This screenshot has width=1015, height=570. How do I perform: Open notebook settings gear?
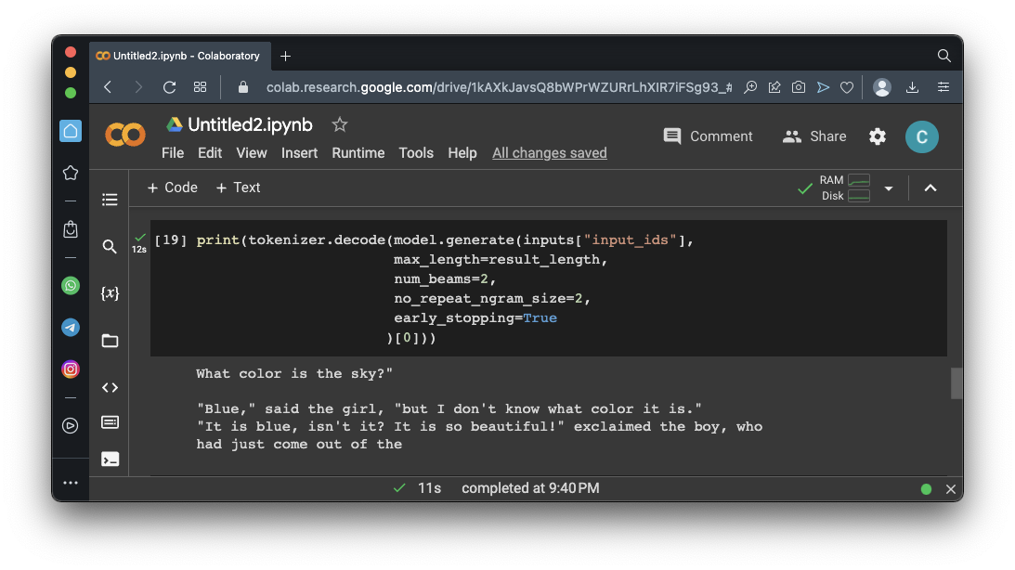click(x=878, y=136)
